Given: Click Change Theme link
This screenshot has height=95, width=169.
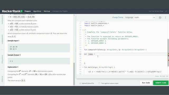Looking at the screenshot, I should (118, 17).
